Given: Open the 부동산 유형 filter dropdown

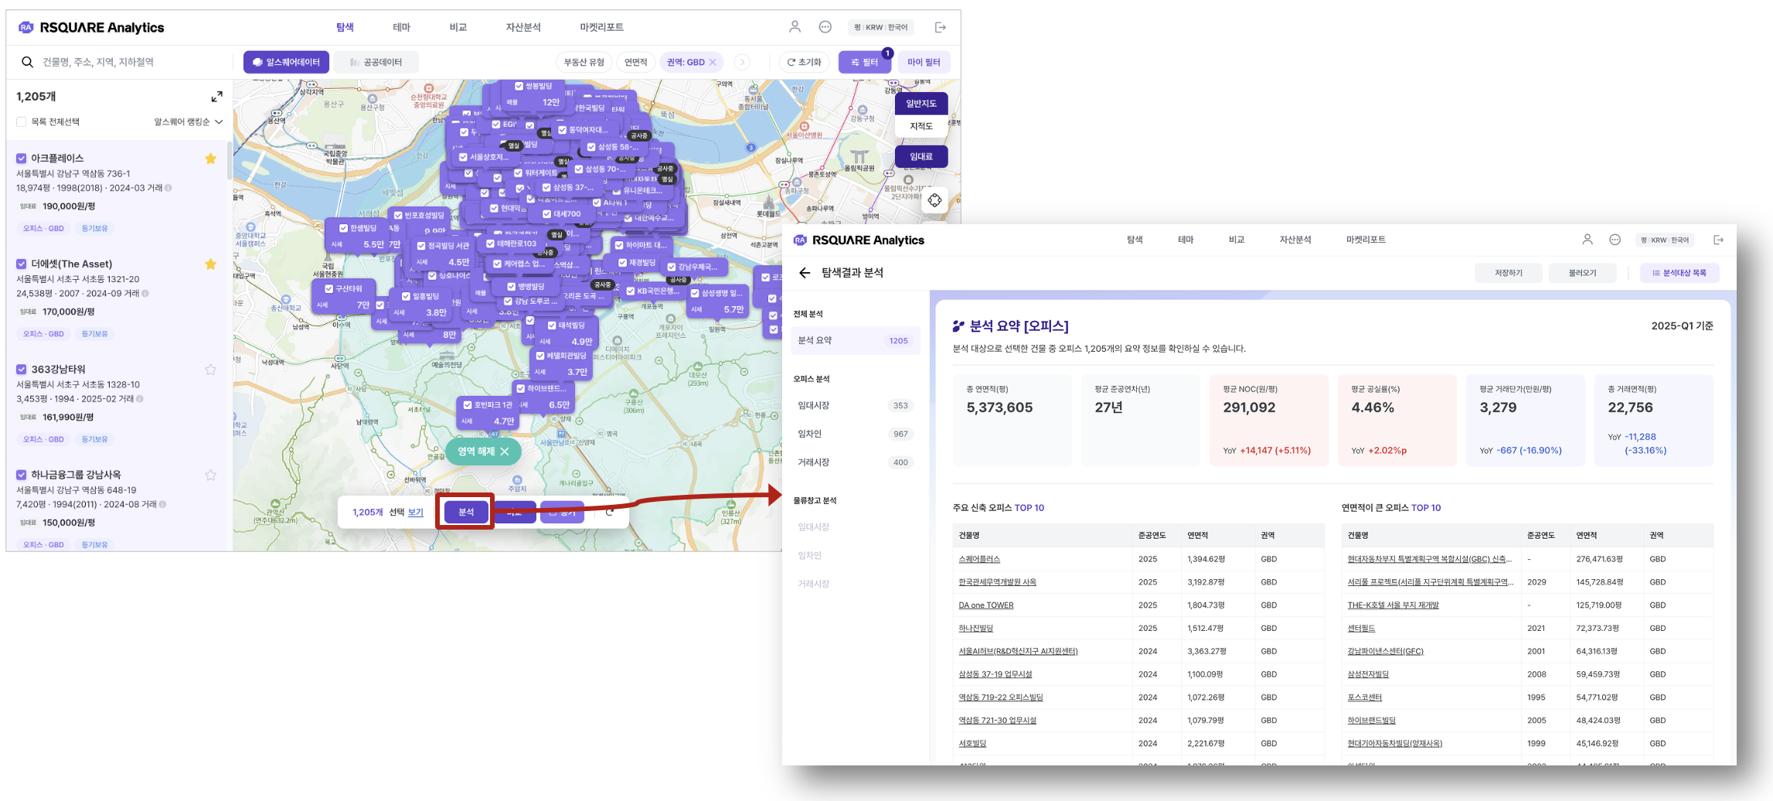Looking at the screenshot, I should [x=584, y=63].
